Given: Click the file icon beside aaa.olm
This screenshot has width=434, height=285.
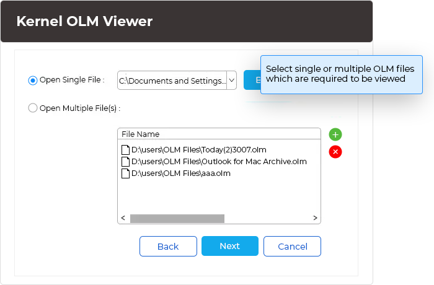Looking at the screenshot, I should click(125, 173).
